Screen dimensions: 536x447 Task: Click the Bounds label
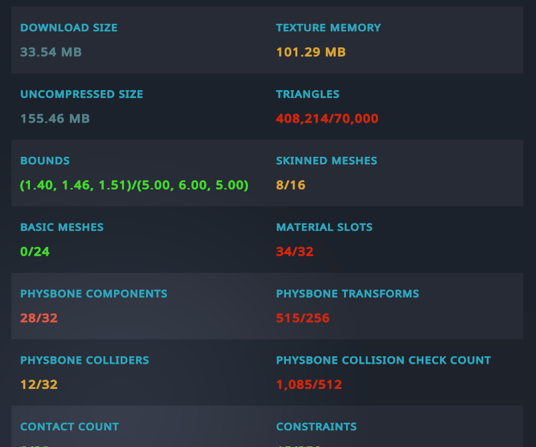coord(45,161)
